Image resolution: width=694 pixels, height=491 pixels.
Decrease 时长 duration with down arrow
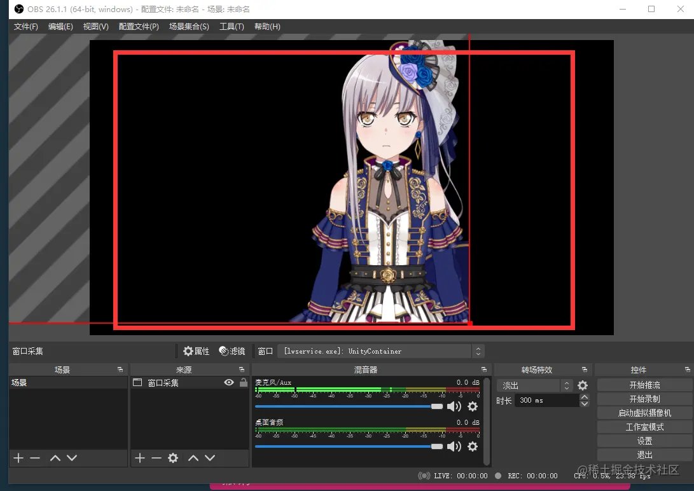584,403
